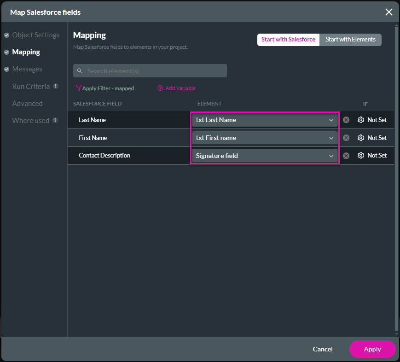Image resolution: width=400 pixels, height=362 pixels.
Task: Set the IF condition for Contact Description
Action: click(x=377, y=155)
